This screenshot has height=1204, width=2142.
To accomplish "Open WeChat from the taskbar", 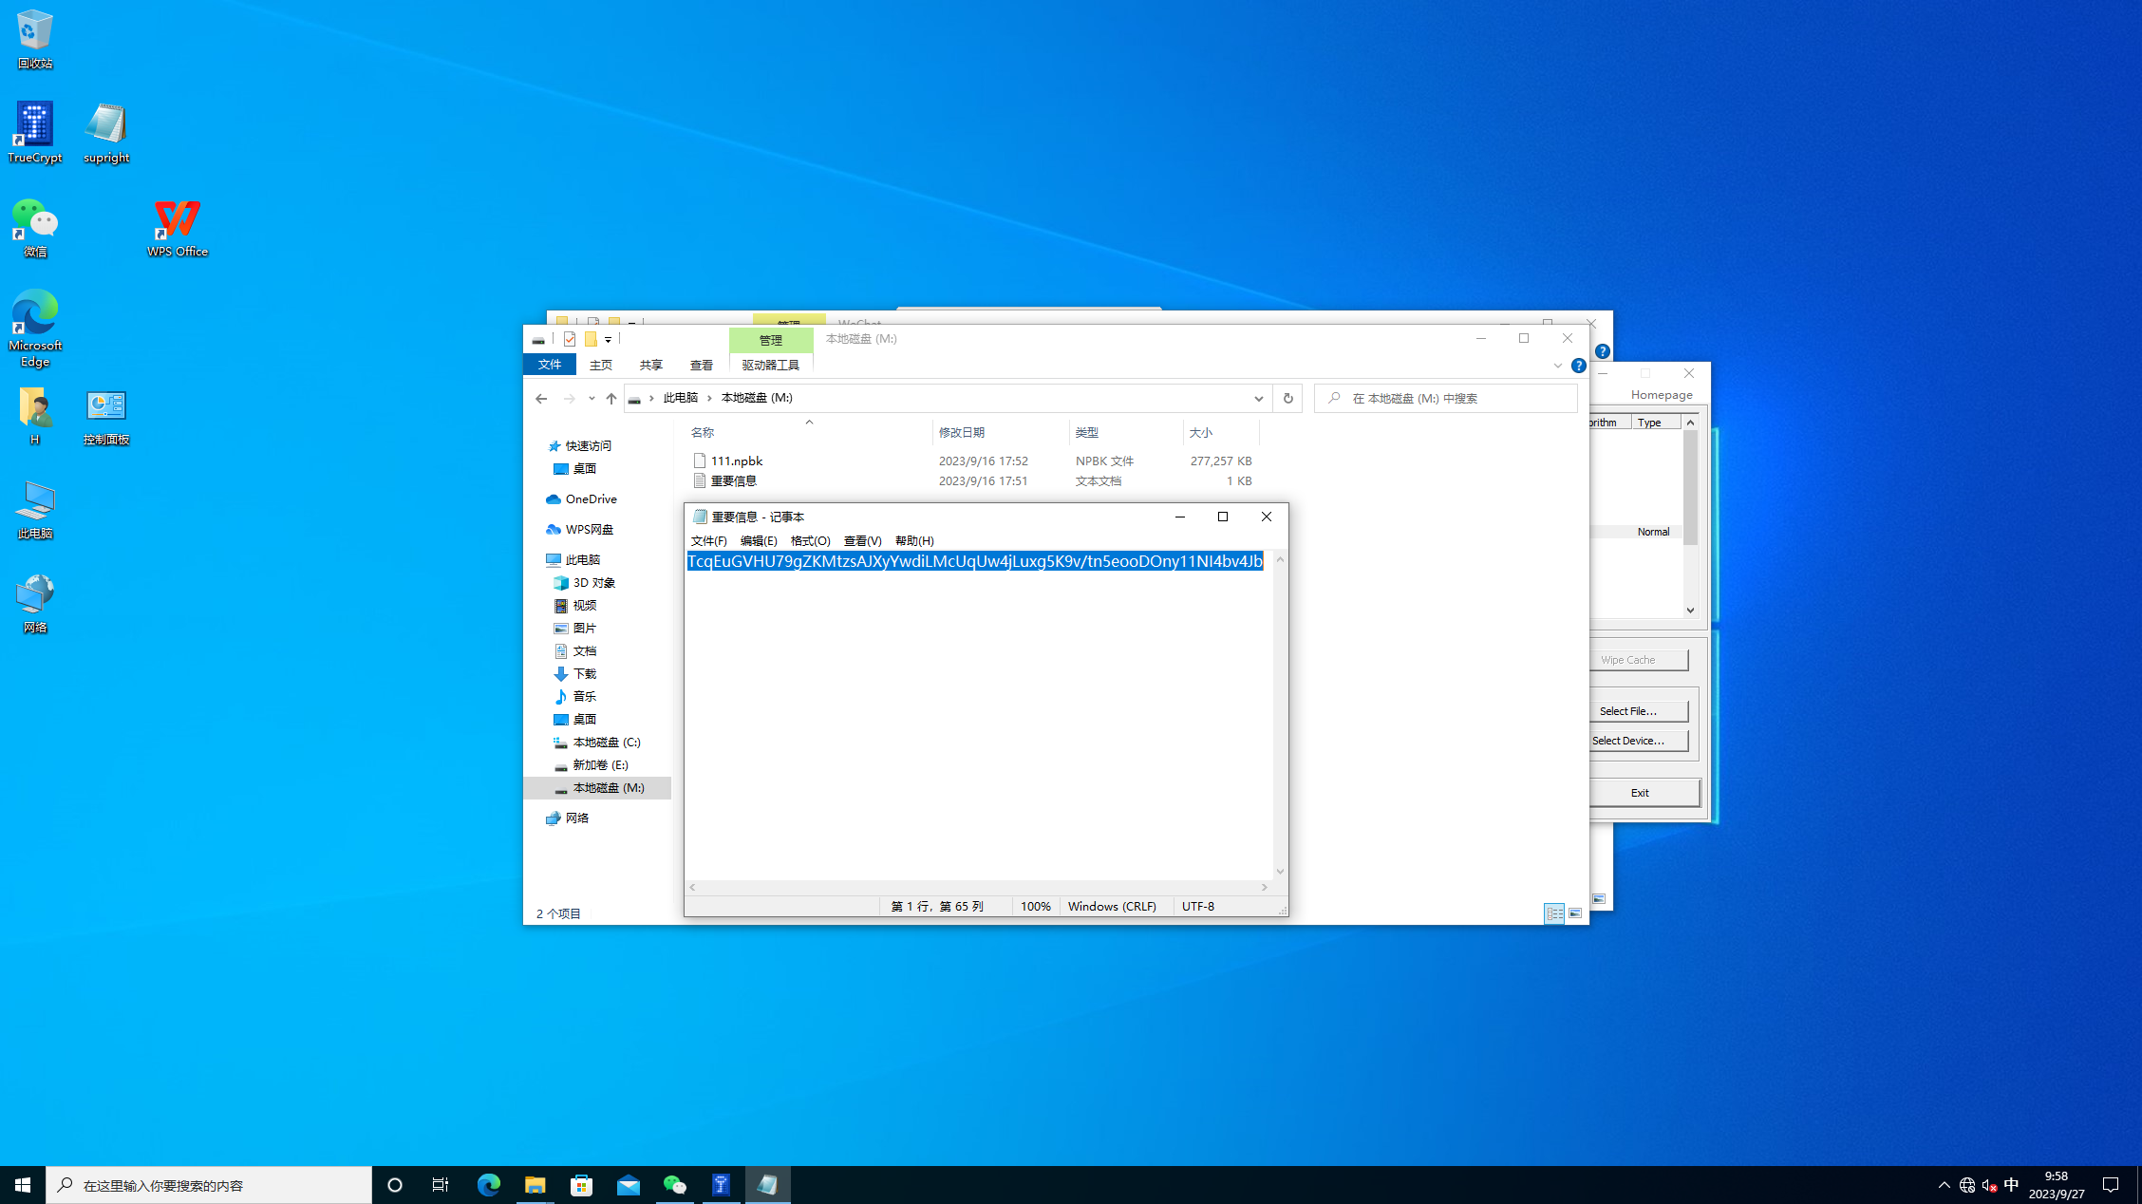I will pyautogui.click(x=675, y=1185).
